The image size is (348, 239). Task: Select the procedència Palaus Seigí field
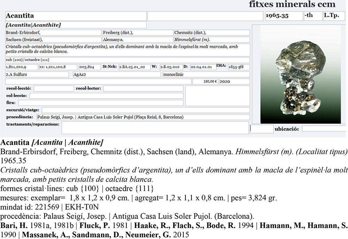tap(143, 117)
